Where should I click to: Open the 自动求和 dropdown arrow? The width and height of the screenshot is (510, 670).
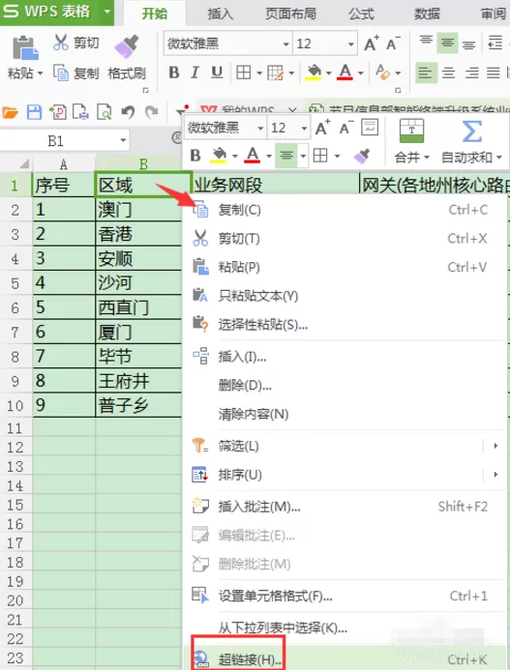pyautogui.click(x=499, y=158)
